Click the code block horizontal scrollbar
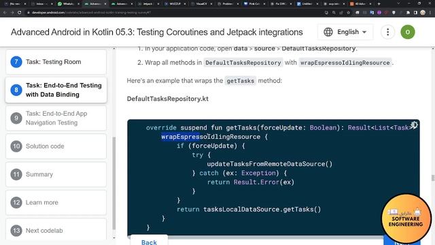 click(256, 238)
